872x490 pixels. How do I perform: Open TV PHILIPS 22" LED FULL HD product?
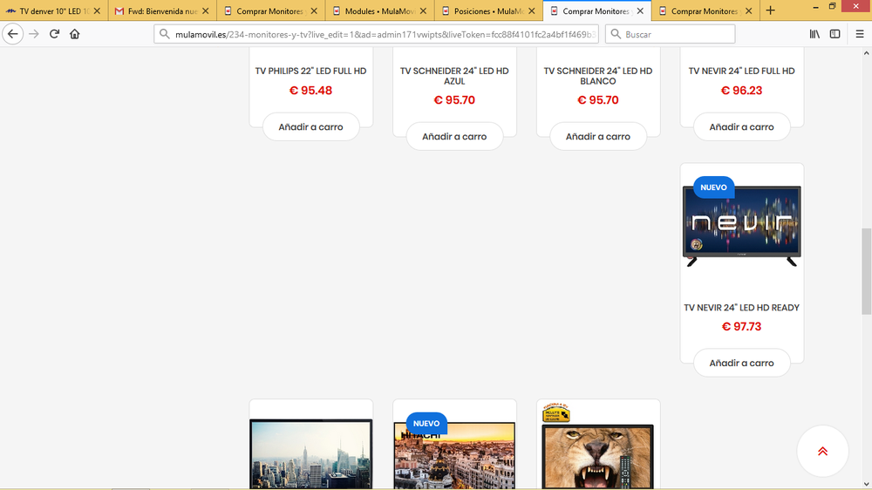pyautogui.click(x=311, y=71)
